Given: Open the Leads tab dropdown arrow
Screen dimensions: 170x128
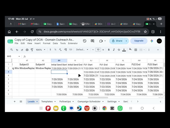Looking at the screenshot, I should click(x=37, y=102).
